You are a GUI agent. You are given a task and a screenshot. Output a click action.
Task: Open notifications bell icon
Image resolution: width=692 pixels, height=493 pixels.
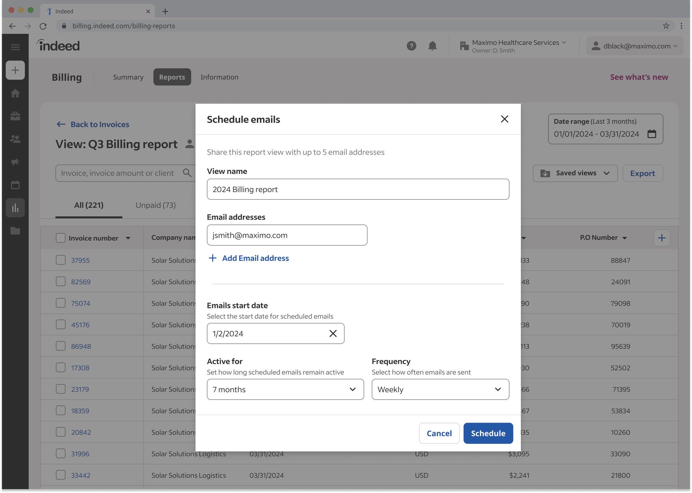click(432, 46)
